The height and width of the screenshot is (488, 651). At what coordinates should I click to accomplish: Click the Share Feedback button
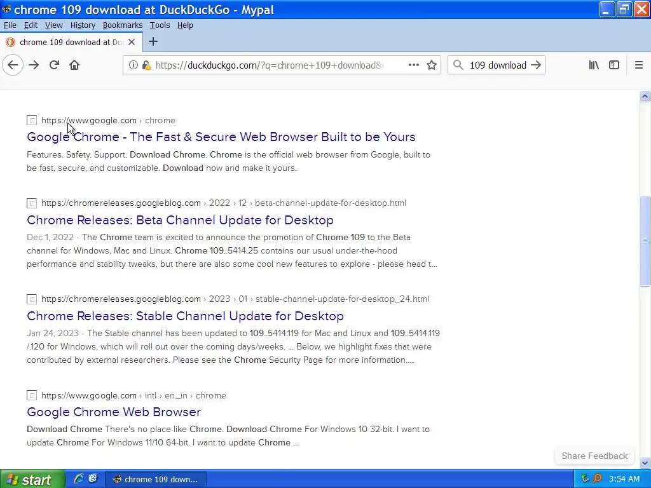[594, 456]
